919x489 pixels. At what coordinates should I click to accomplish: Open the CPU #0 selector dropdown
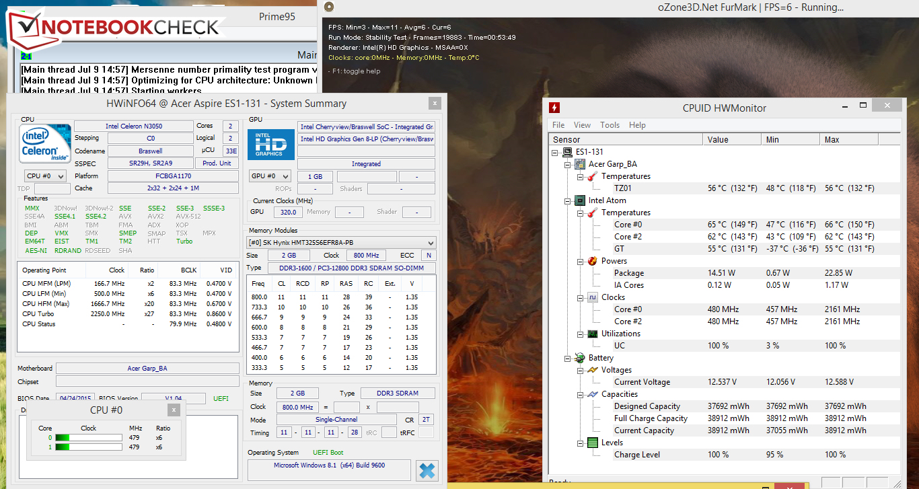click(x=45, y=176)
